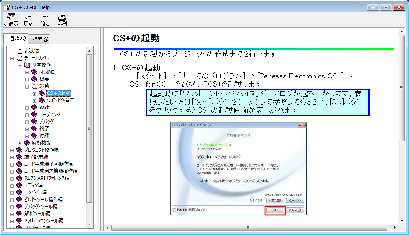Click the book icon beside CS+の起動

[x=42, y=93]
